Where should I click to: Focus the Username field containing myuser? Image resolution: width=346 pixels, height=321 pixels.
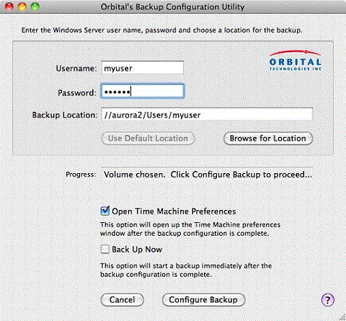pyautogui.click(x=143, y=68)
